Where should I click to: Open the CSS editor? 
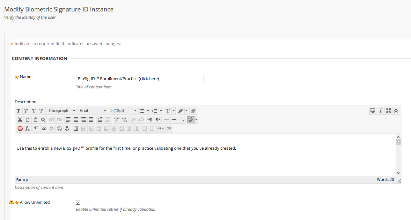pos(169,129)
